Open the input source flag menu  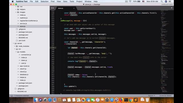click(x=143, y=1)
